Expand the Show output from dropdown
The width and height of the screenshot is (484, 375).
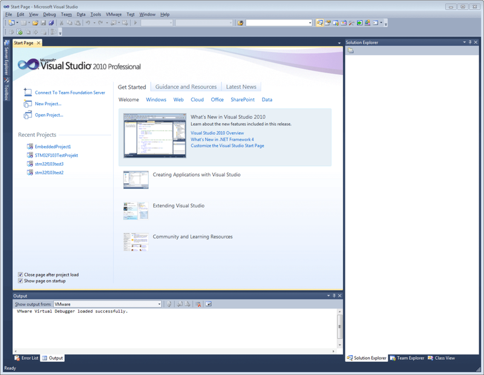click(x=159, y=304)
